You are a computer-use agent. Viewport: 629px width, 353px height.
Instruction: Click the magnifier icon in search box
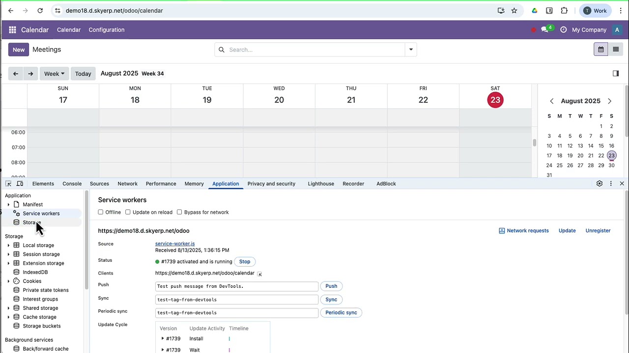point(222,50)
